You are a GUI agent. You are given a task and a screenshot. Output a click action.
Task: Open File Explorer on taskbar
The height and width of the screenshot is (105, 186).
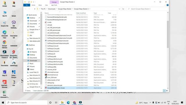(x=62, y=103)
